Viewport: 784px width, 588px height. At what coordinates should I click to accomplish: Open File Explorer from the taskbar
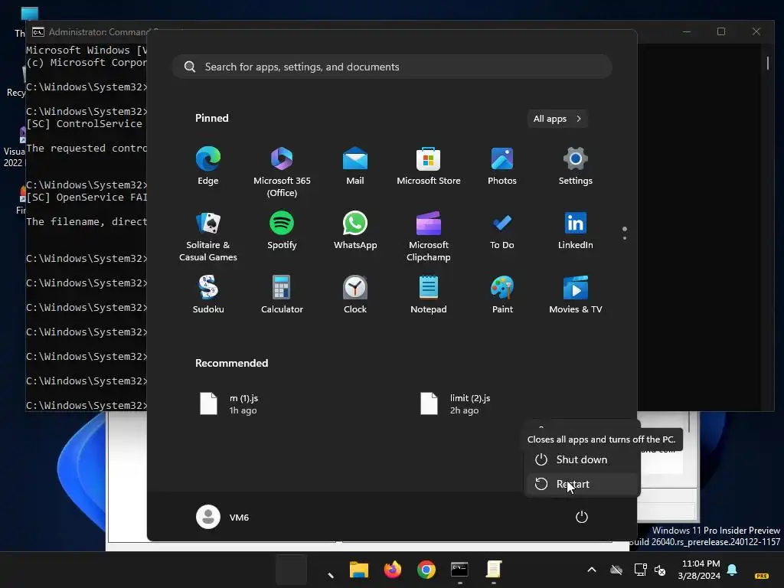click(x=358, y=570)
